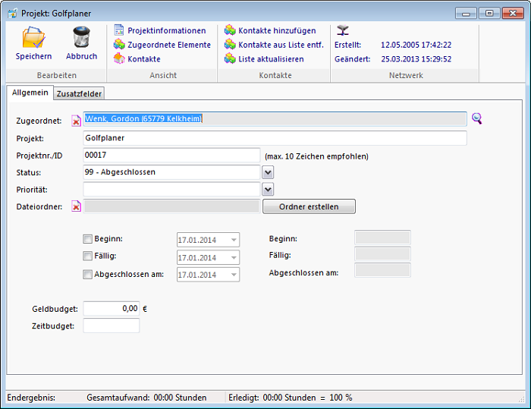Open the Beginn date picker dropdown
This screenshot has width=531, height=409.
pos(234,240)
